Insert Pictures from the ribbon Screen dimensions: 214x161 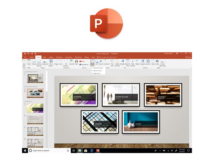pyautogui.click(x=34, y=62)
